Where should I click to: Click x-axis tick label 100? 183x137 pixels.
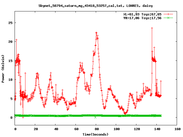(117, 129)
